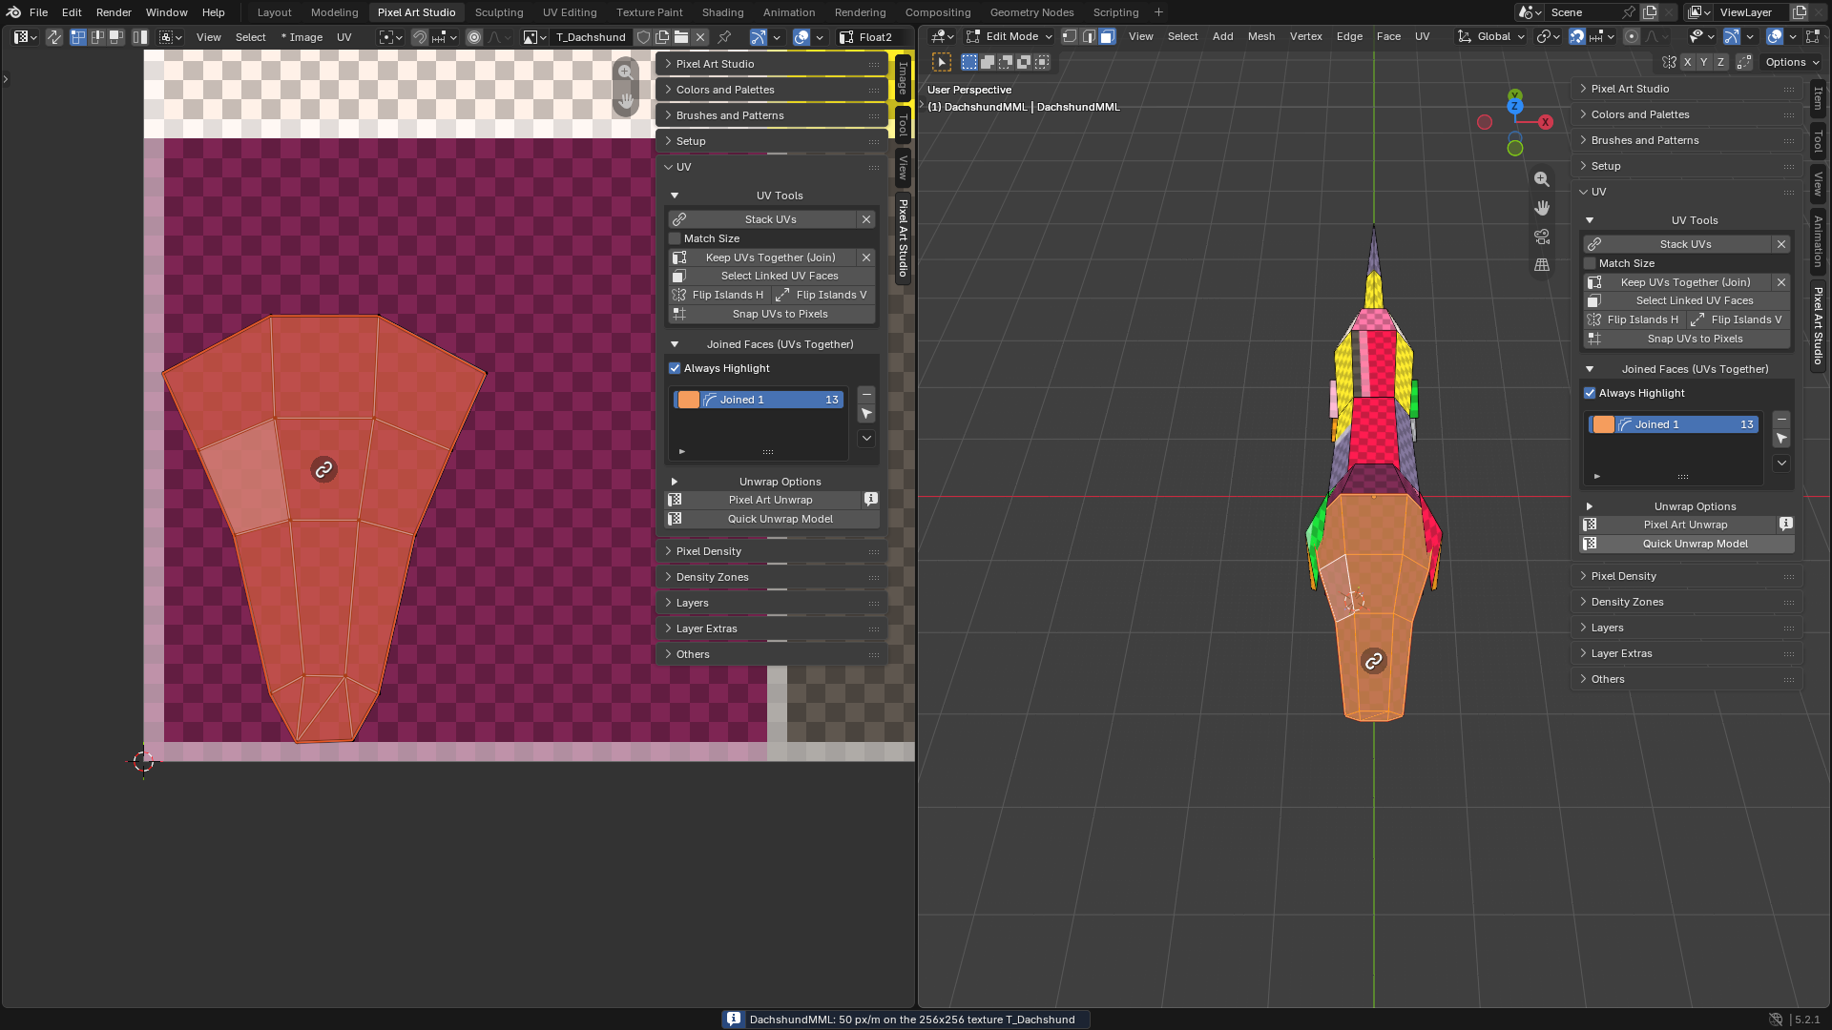Toggle camera view icon in 3D viewport

[x=1542, y=237]
